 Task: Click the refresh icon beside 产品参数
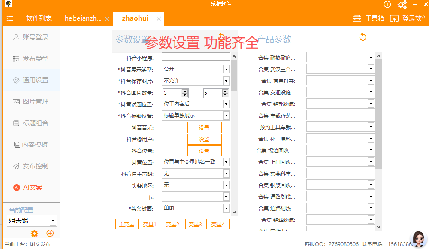click(x=363, y=37)
